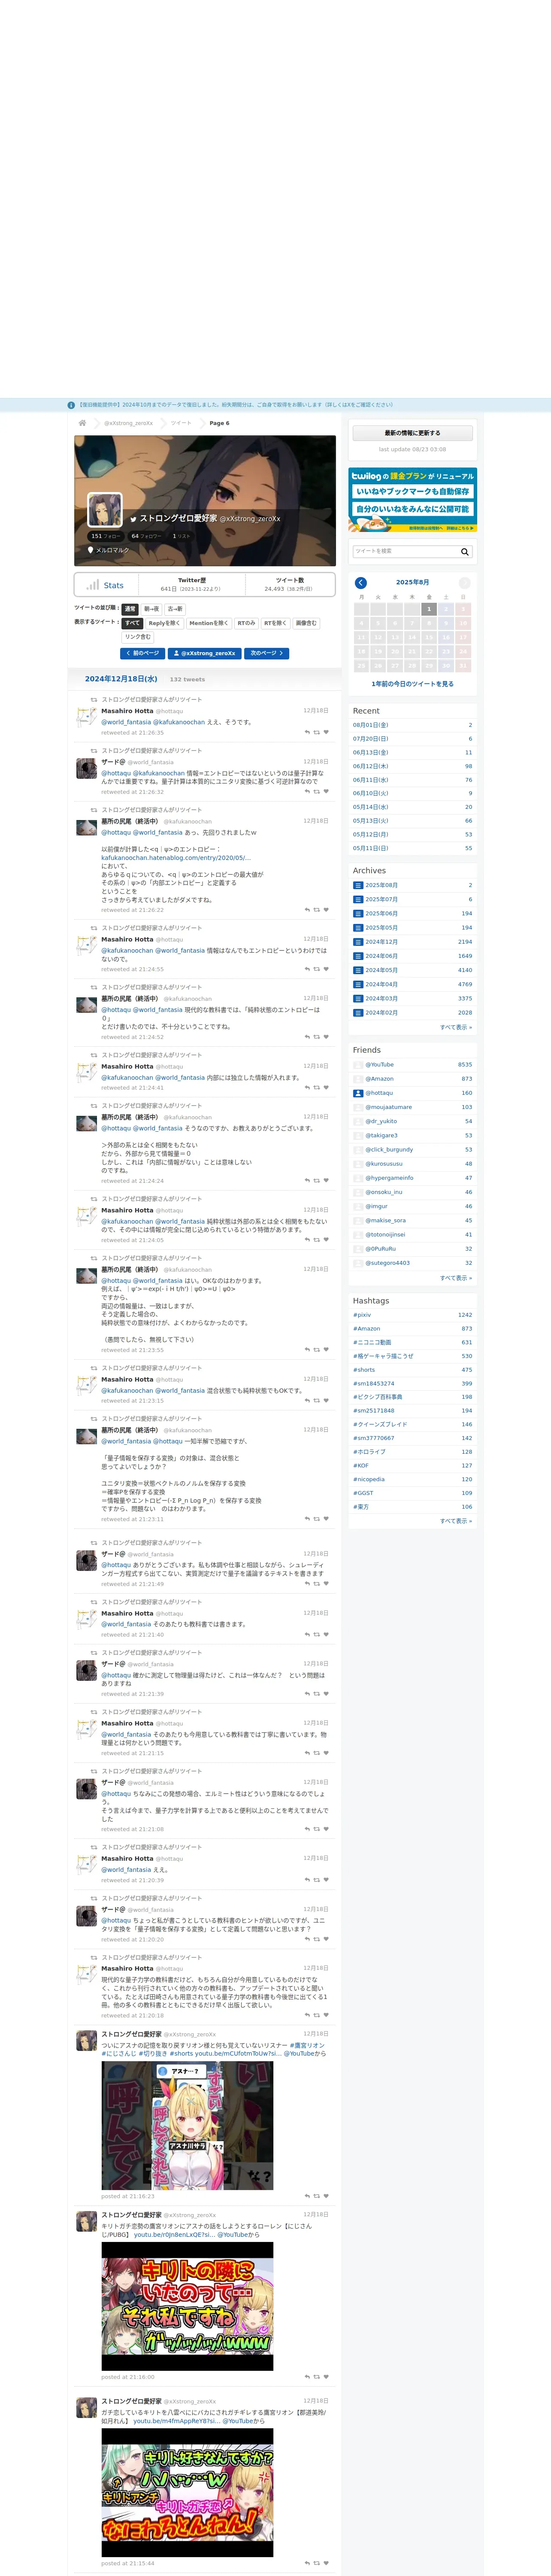Click like heart on the 21:26:35 tweet
The width and height of the screenshot is (551, 2576).
point(326,733)
